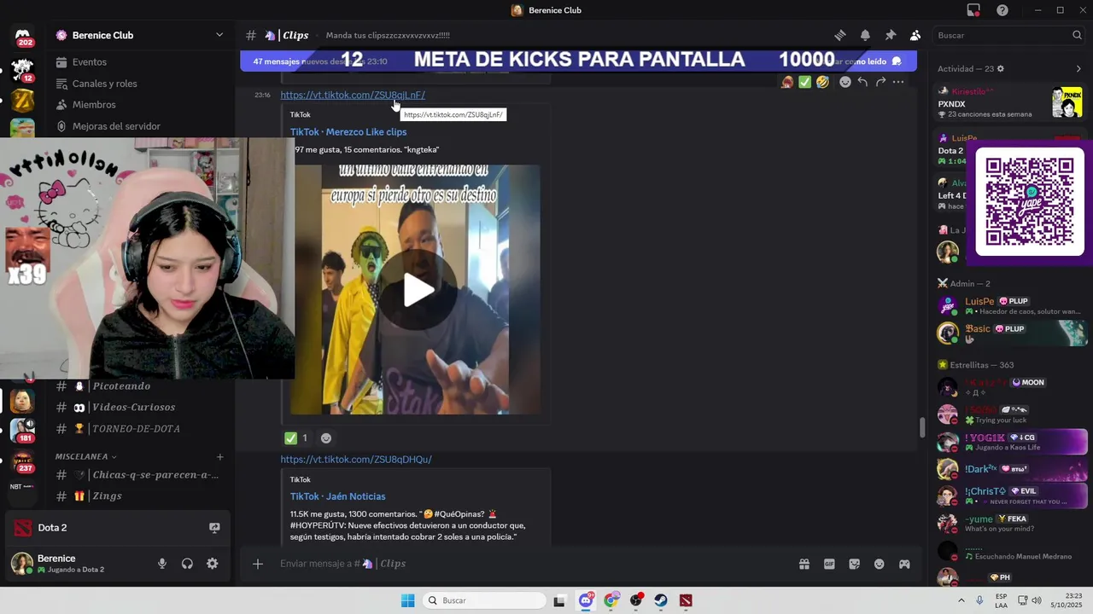Image resolution: width=1093 pixels, height=614 pixels.
Task: Add reaction smiley below the video embed
Action: pyautogui.click(x=325, y=438)
